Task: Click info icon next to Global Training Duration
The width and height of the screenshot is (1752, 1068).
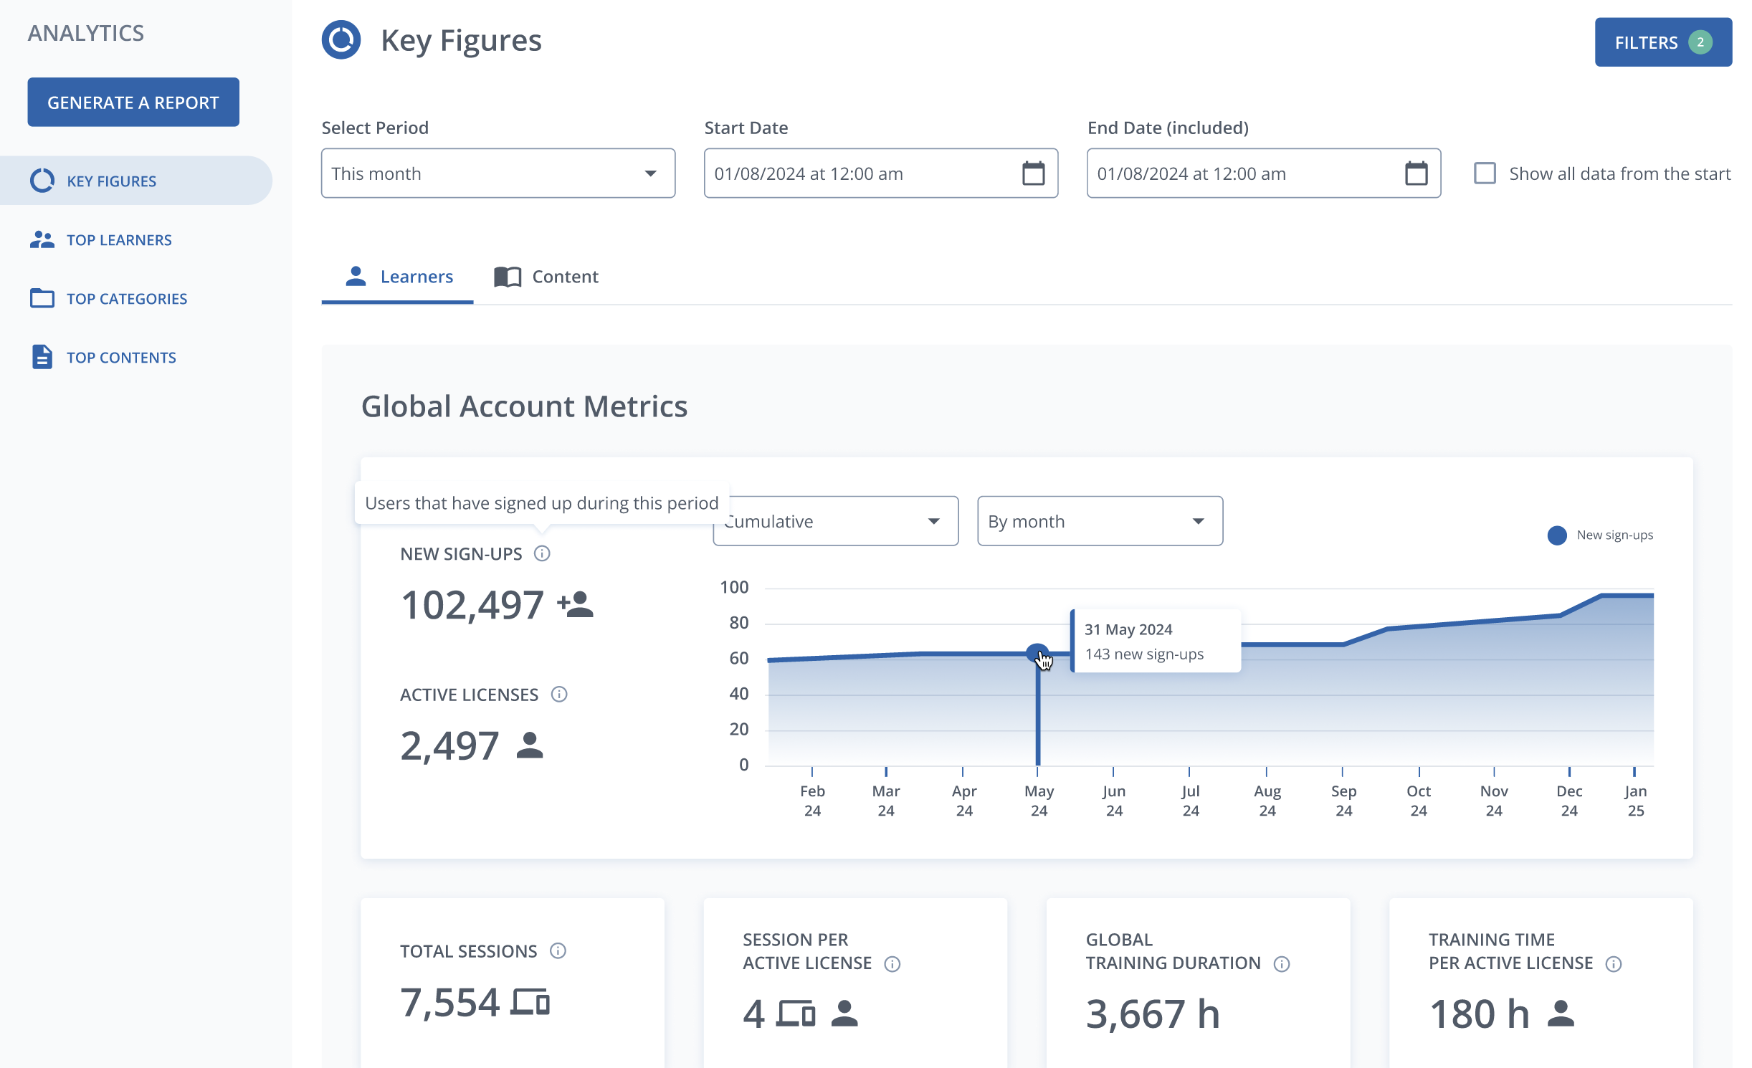Action: (x=1282, y=963)
